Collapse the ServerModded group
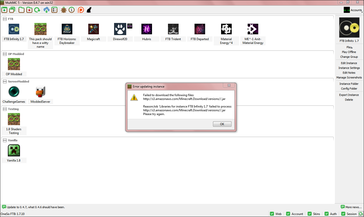This screenshot has width=364, height=217. pos(5,82)
